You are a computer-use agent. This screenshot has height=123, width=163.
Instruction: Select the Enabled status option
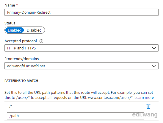(x=15, y=30)
